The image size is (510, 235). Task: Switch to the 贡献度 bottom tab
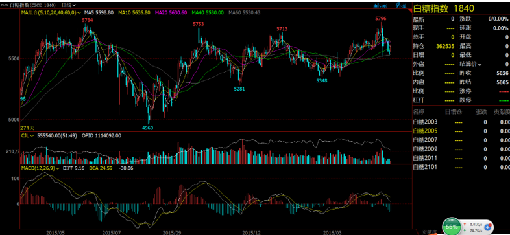[430, 232]
